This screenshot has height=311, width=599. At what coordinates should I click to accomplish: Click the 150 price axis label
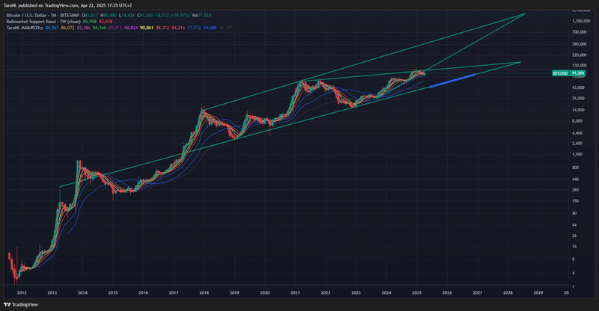575,200
